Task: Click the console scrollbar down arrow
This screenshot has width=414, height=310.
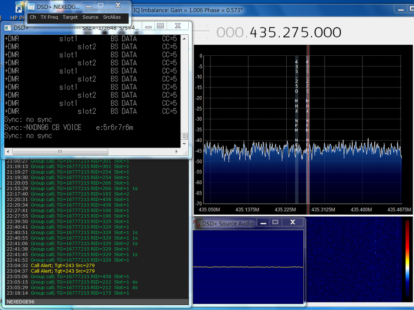Action: click(x=184, y=144)
